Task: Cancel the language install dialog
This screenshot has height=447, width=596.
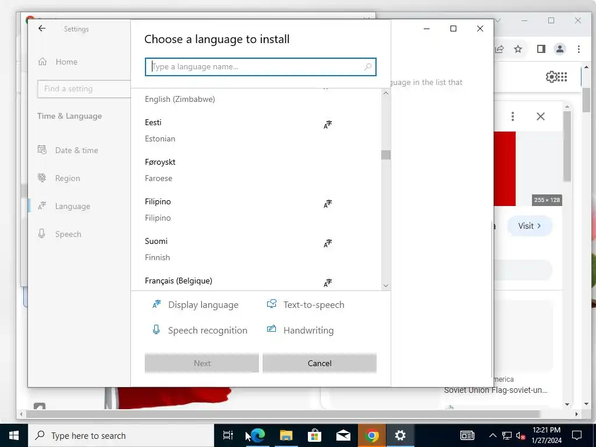Action: tap(320, 363)
